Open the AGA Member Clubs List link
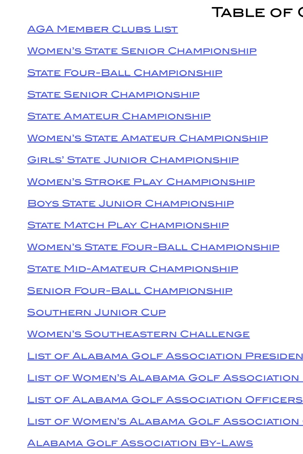The image size is (303, 454). (103, 29)
